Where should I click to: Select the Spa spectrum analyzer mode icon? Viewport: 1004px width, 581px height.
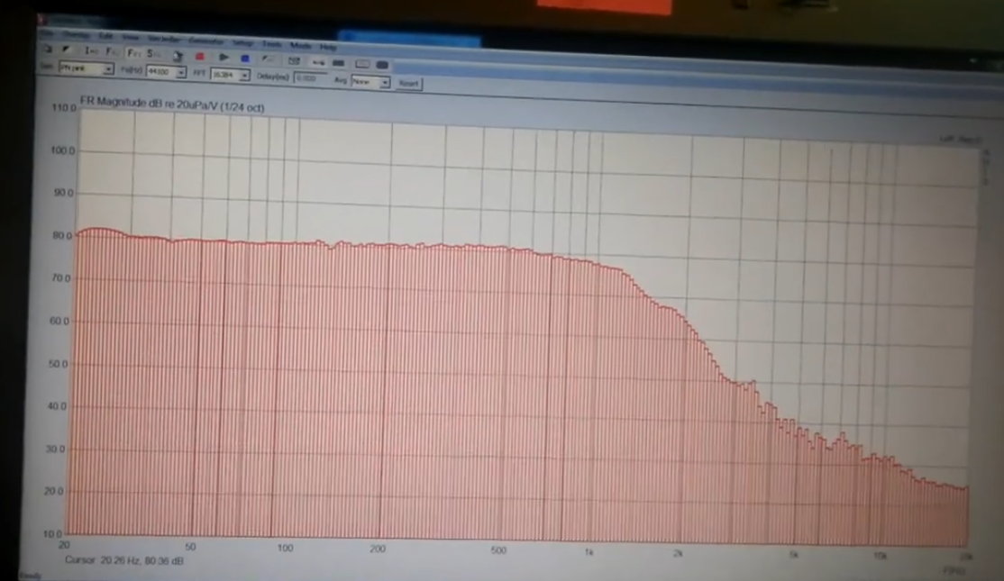pyautogui.click(x=153, y=53)
